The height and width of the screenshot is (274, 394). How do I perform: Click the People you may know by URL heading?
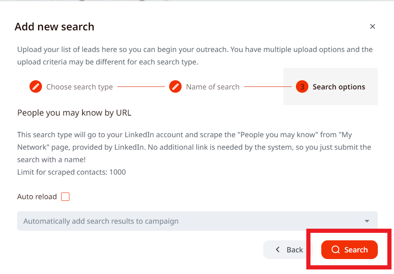tap(74, 113)
